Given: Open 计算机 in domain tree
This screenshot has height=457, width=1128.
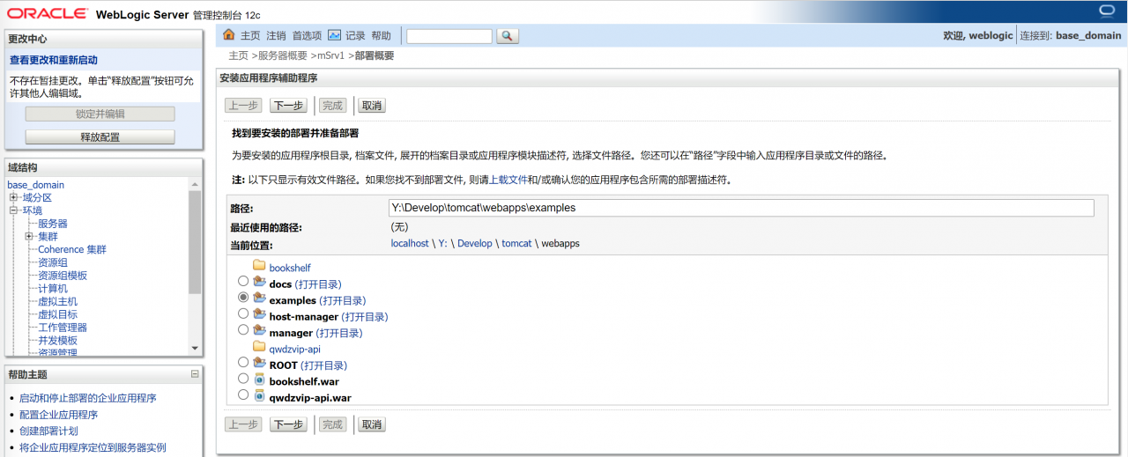Looking at the screenshot, I should [53, 288].
